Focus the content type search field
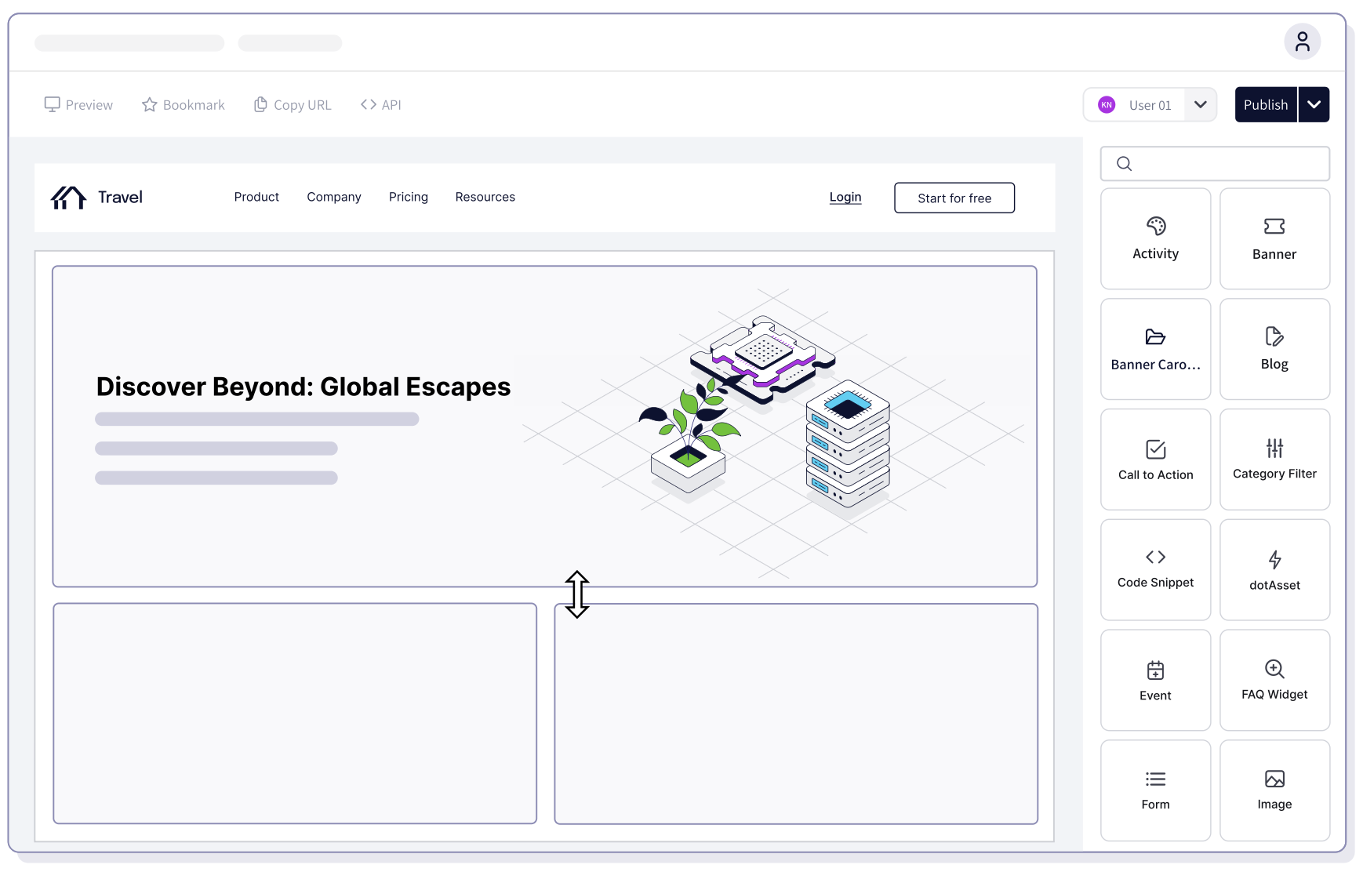 (x=1215, y=163)
